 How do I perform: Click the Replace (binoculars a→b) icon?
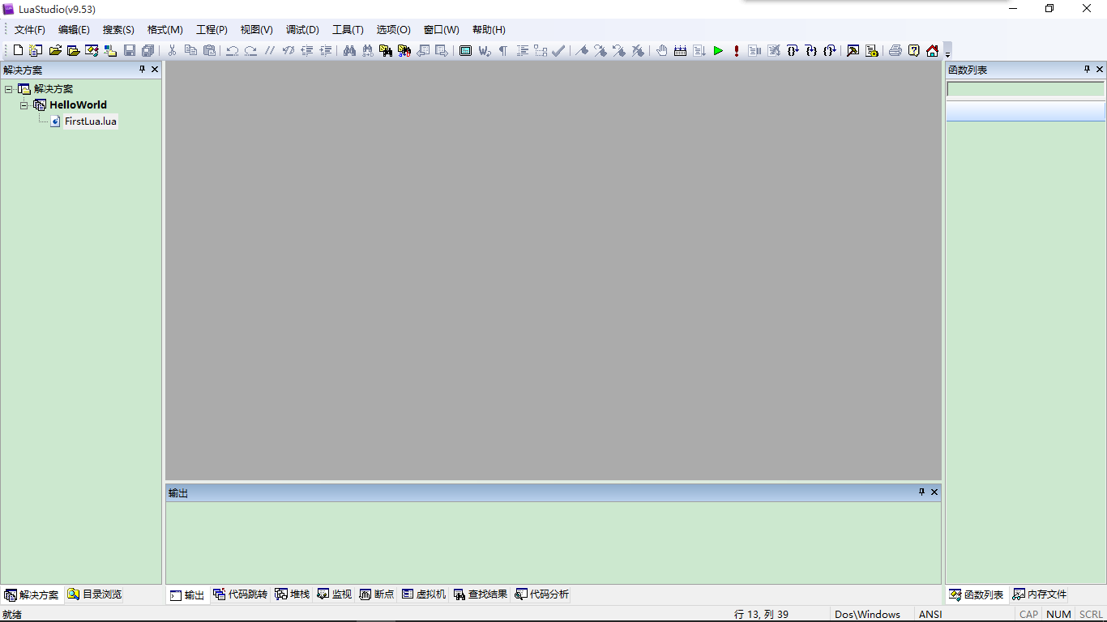coord(368,50)
